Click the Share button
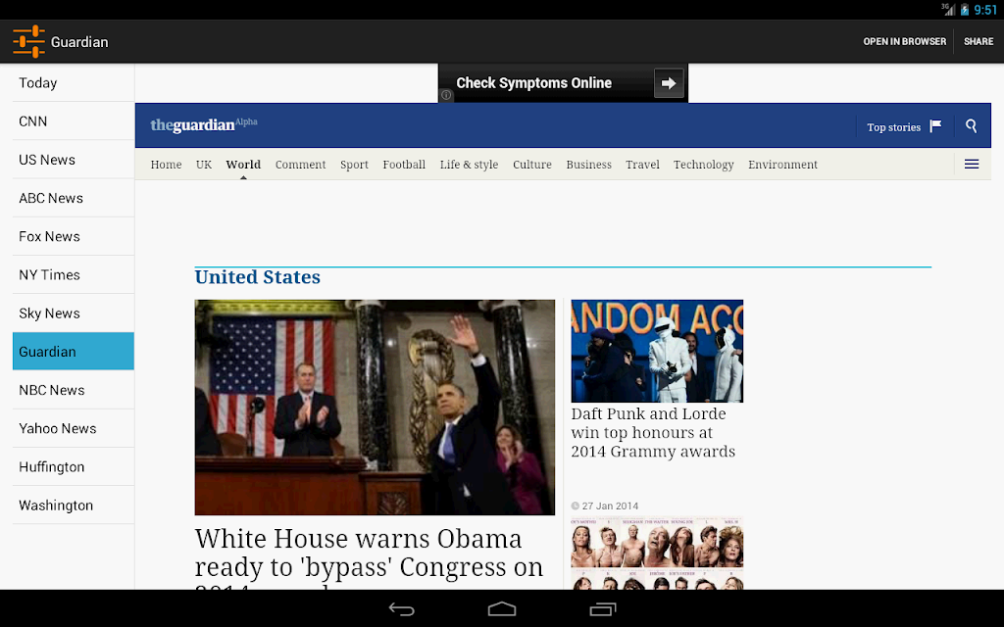The width and height of the screenshot is (1004, 627). (979, 41)
